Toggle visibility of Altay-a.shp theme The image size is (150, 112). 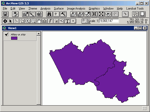[x=7, y=34]
